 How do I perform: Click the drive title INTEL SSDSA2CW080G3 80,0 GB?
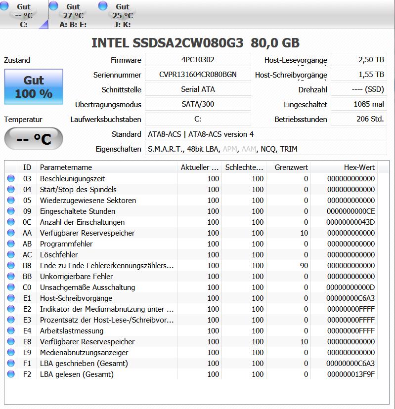click(195, 43)
